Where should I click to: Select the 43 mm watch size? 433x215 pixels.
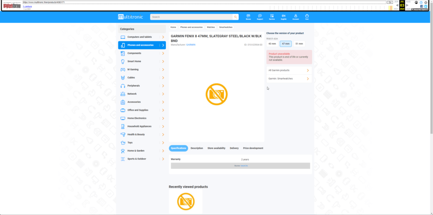pyautogui.click(x=272, y=44)
